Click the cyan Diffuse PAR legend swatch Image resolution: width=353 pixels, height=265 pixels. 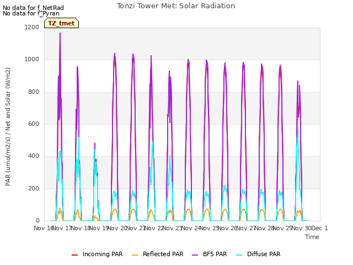[239, 255]
